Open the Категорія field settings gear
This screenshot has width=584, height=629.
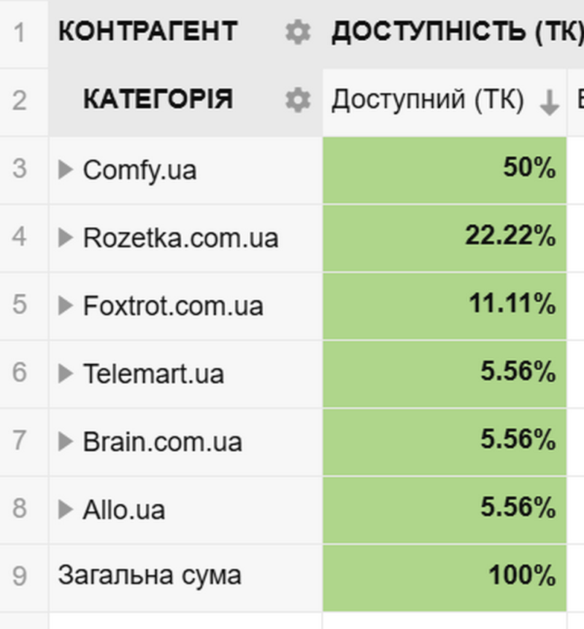298,100
